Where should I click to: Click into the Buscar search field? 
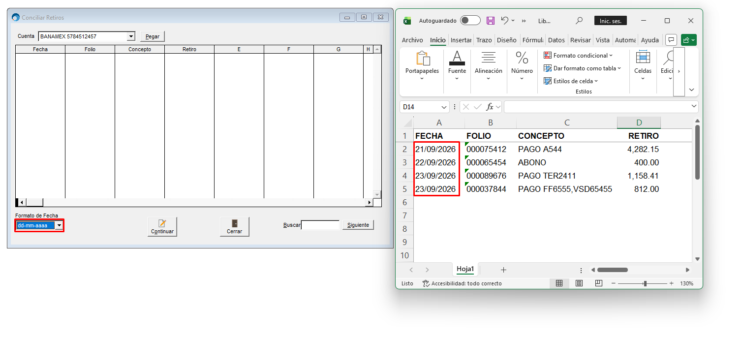pos(320,225)
